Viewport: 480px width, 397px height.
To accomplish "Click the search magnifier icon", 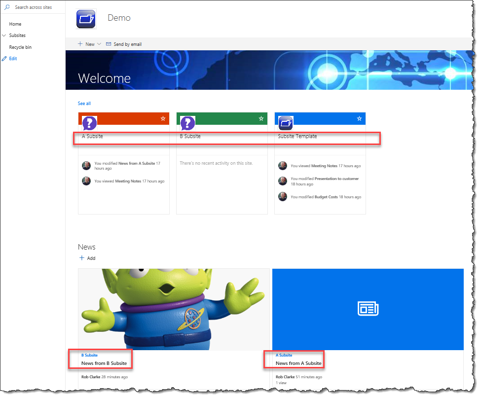I will pyautogui.click(x=7, y=7).
